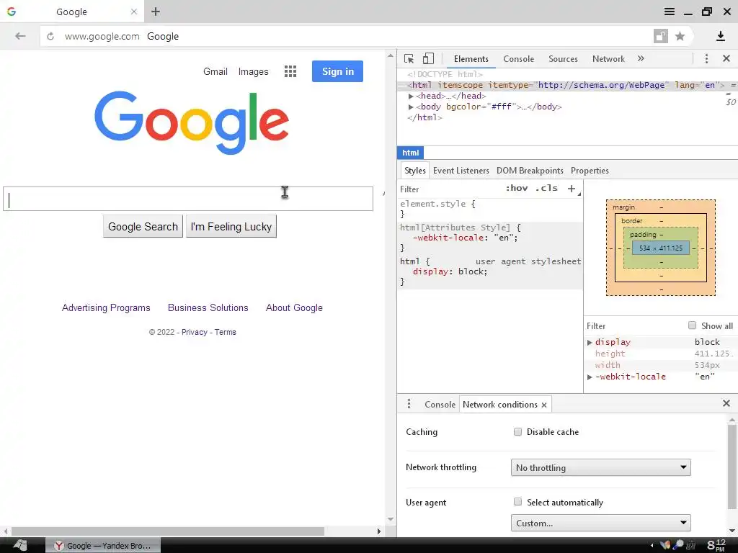The width and height of the screenshot is (738, 553).
Task: Switch to the Console tab
Action: pos(518,59)
